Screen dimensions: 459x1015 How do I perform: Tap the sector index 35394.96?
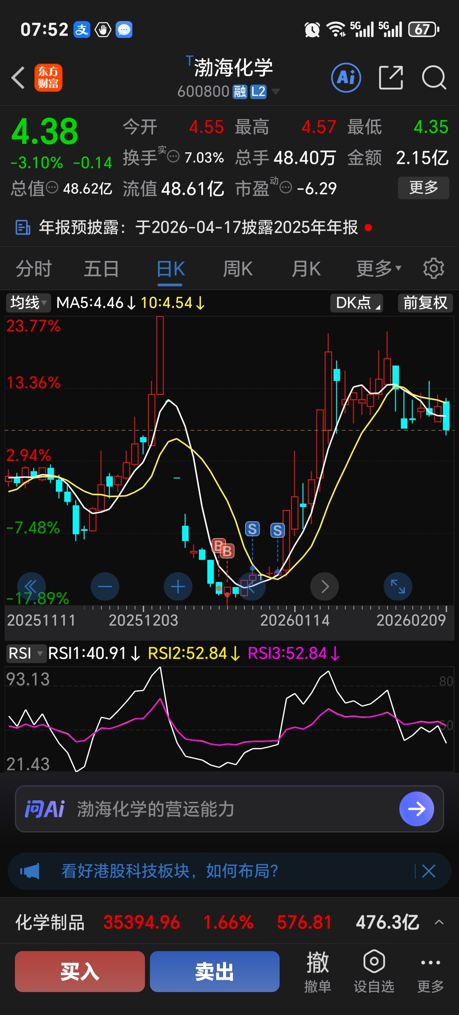[141, 922]
